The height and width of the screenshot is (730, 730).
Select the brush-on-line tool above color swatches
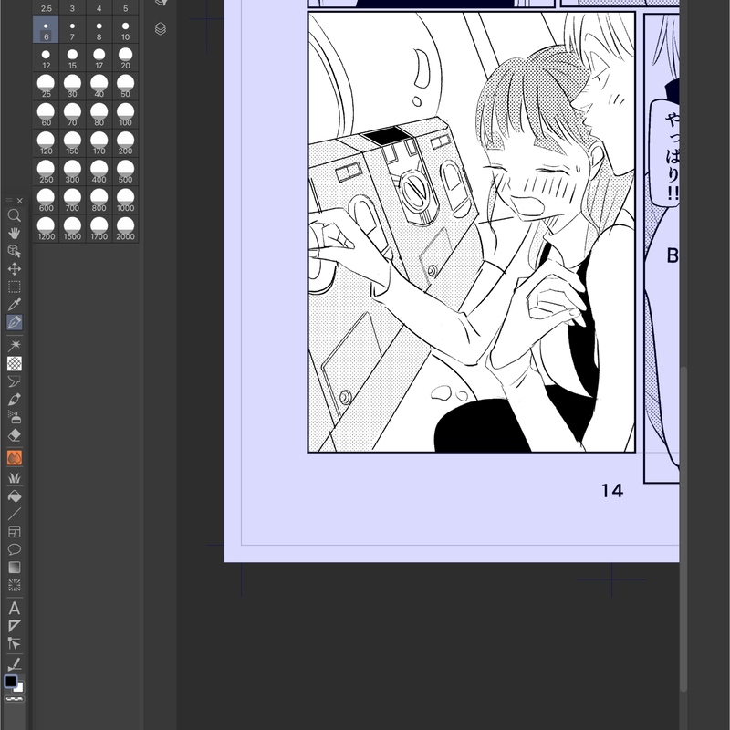15,664
